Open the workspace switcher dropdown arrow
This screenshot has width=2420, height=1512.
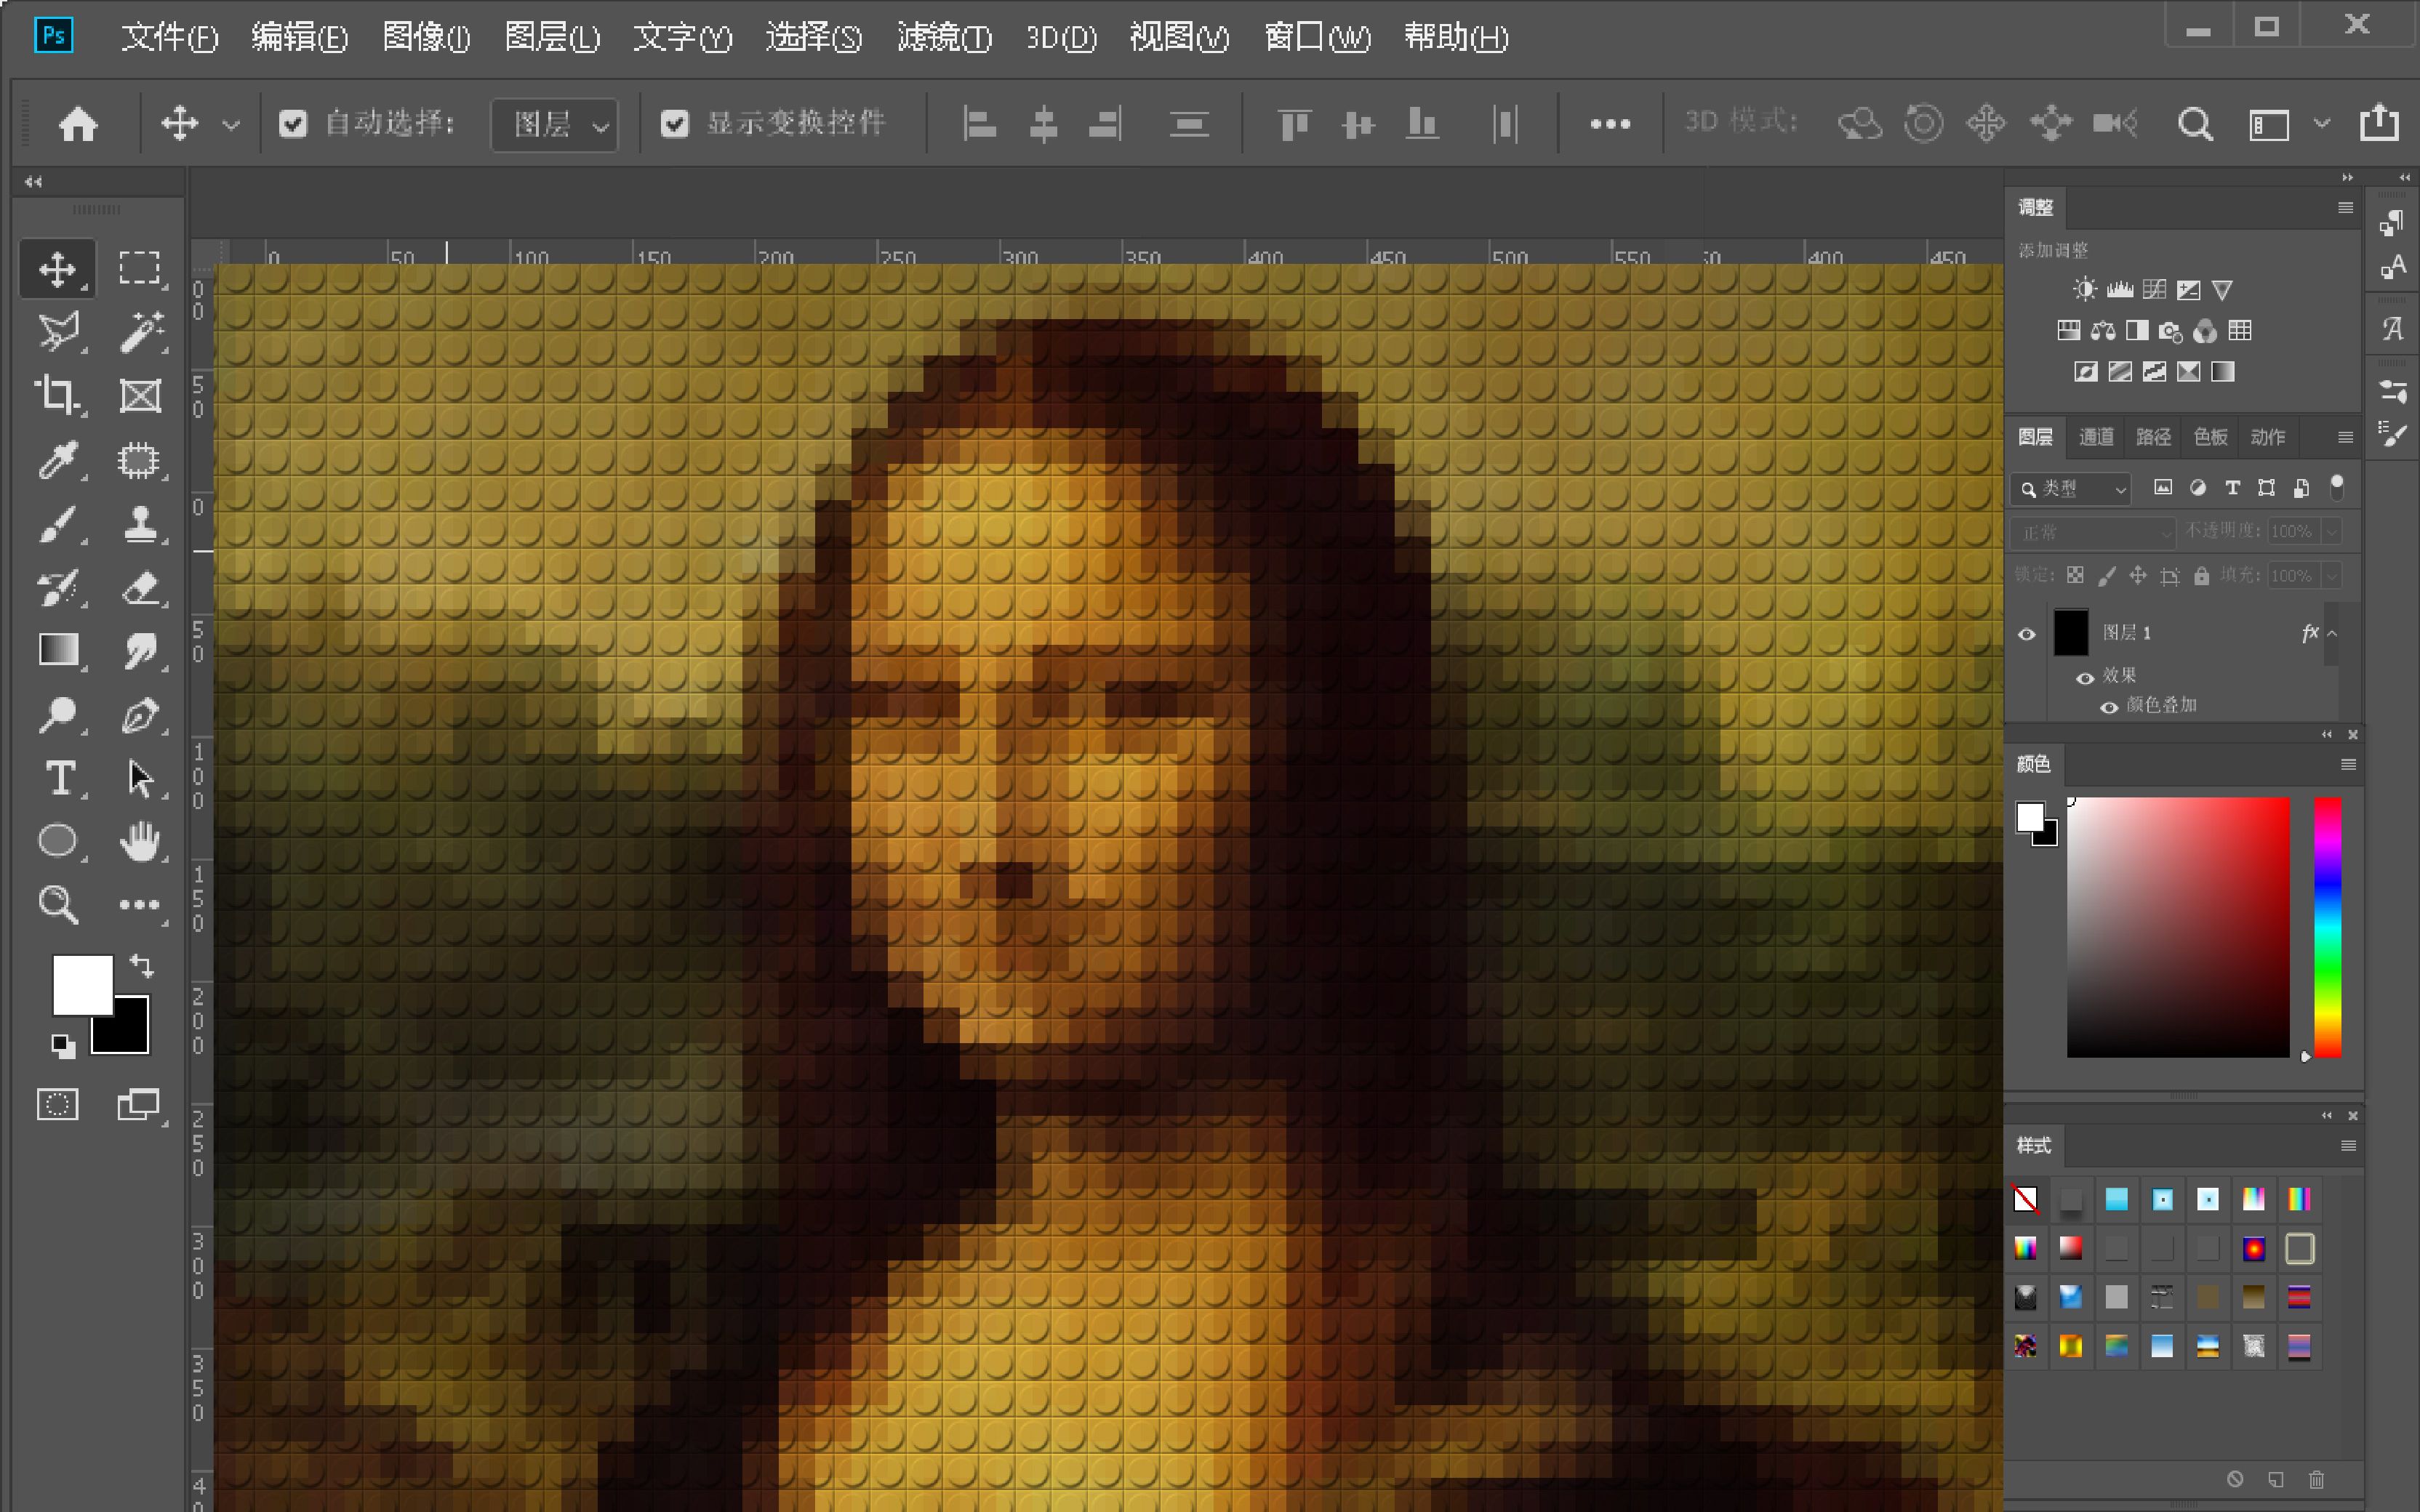coord(2322,124)
